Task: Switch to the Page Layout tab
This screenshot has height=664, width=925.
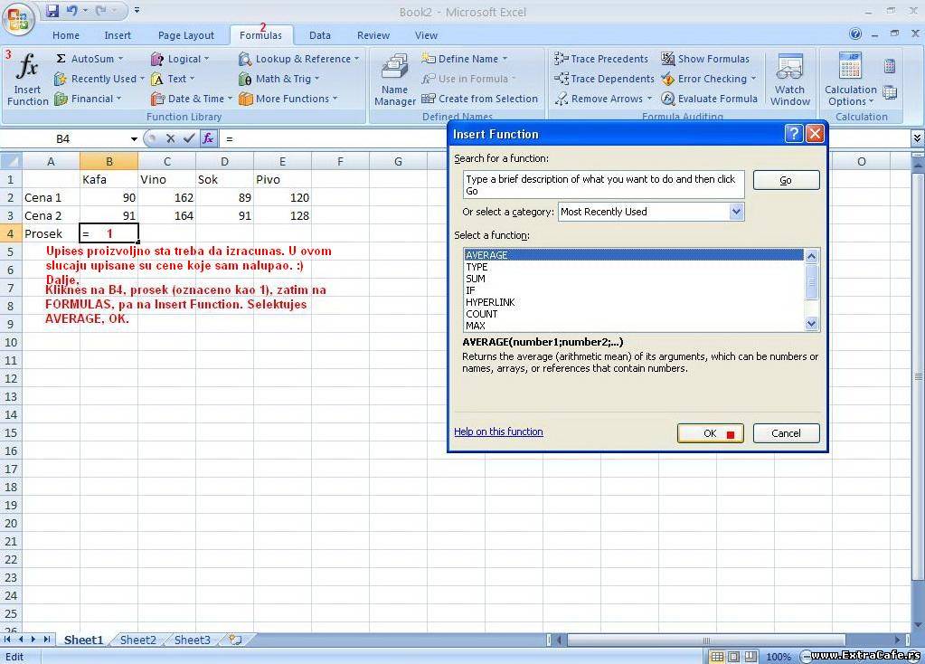Action: pos(186,35)
